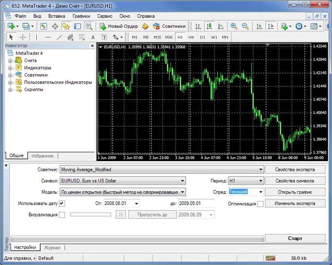332x265 pixels.
Task: Open the Графики menu
Action: click(81, 16)
